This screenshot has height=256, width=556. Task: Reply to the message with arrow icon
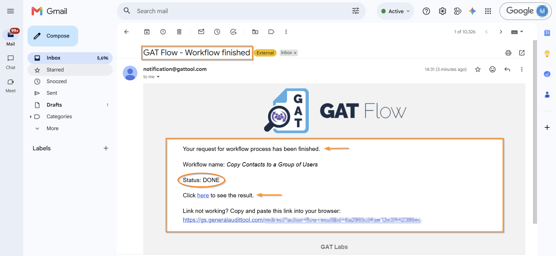507,69
